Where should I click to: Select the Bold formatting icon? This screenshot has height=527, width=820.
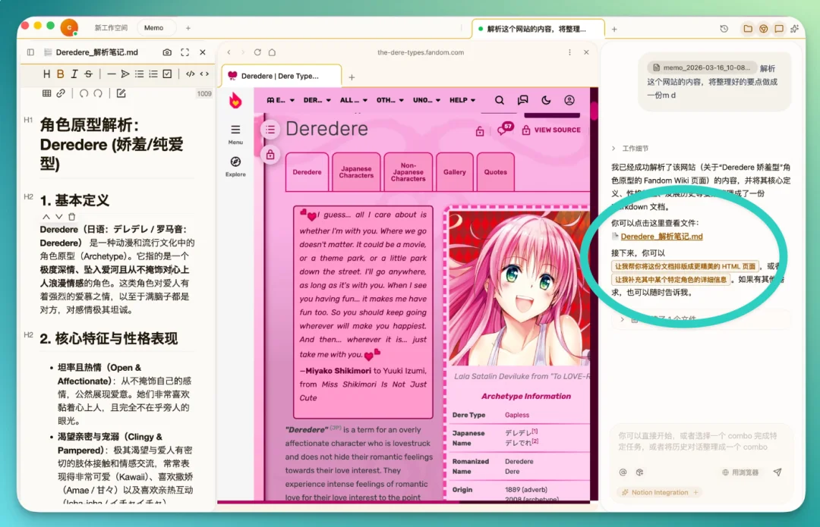61,74
